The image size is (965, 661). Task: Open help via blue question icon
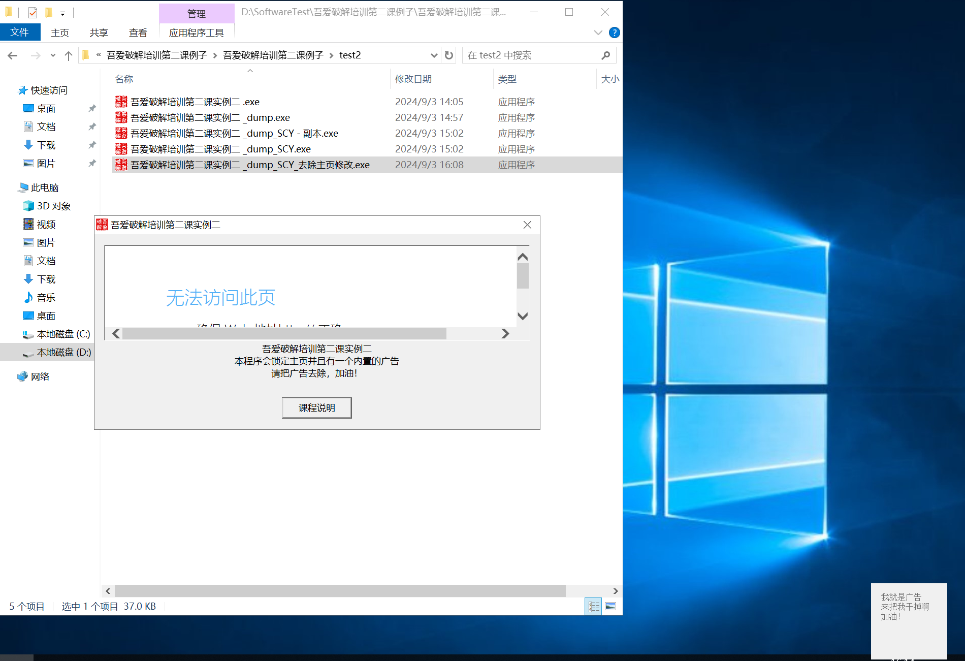614,33
